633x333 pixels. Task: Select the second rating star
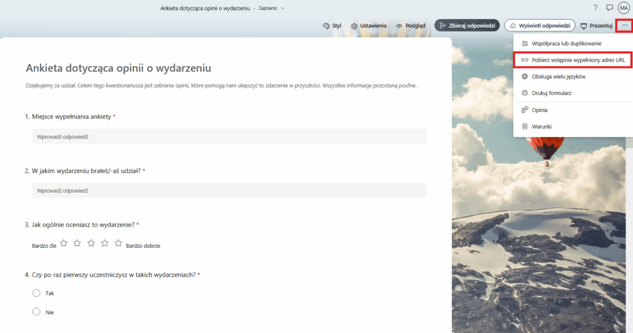(x=77, y=243)
